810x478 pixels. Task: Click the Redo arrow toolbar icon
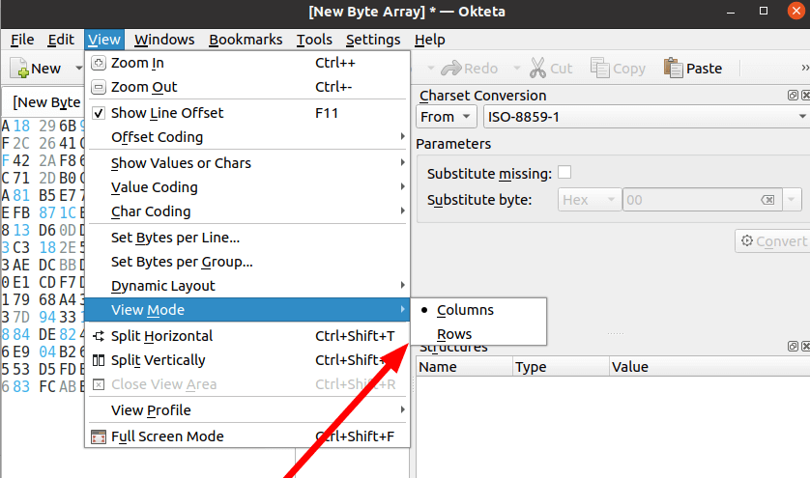tap(451, 69)
